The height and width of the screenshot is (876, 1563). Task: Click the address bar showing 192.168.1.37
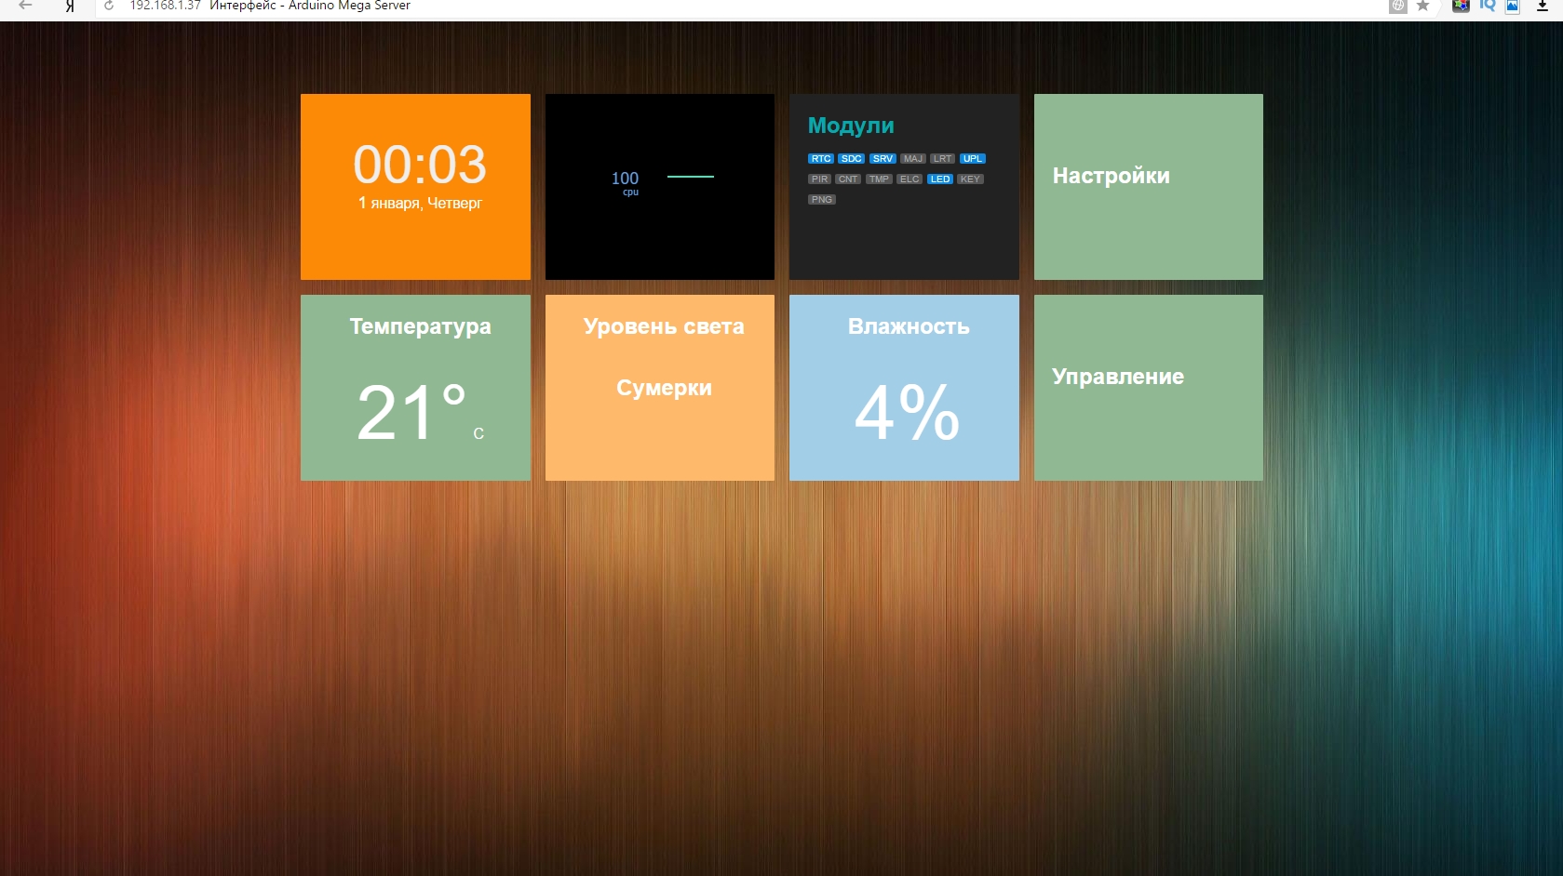tap(165, 6)
